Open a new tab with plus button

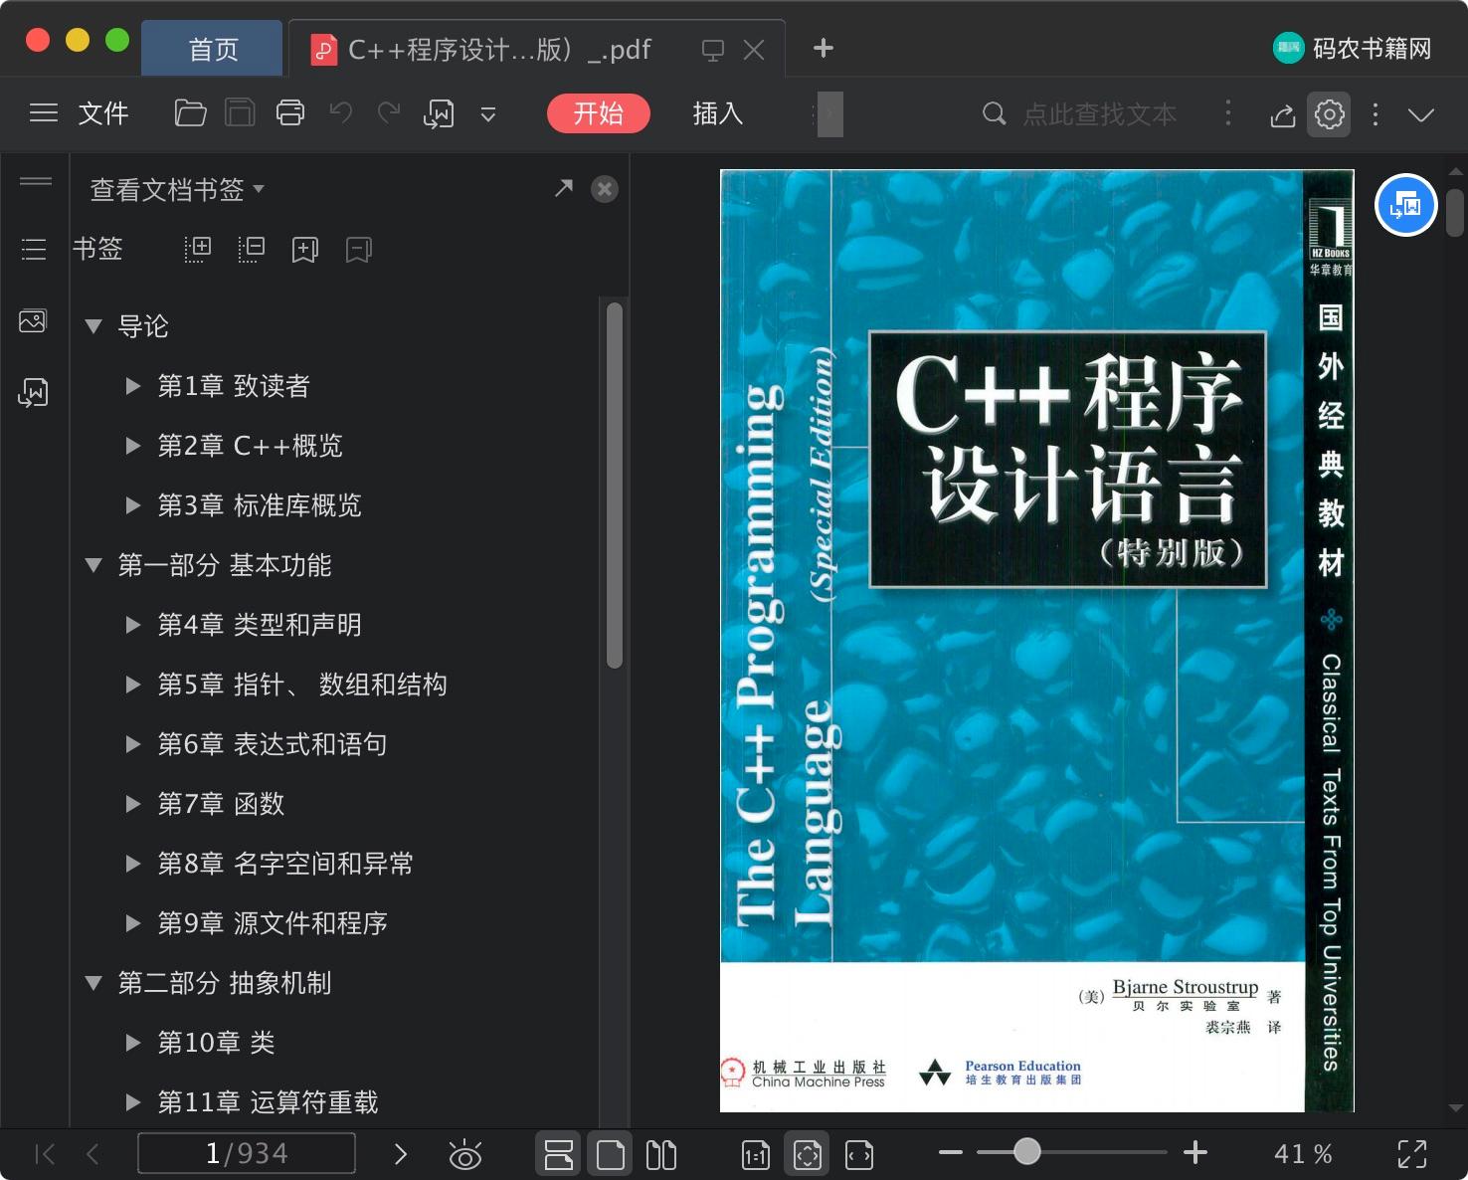[x=824, y=48]
